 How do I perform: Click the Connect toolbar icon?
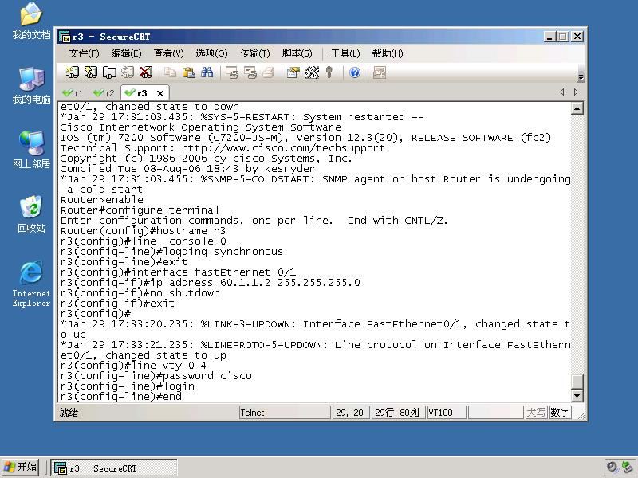72,72
